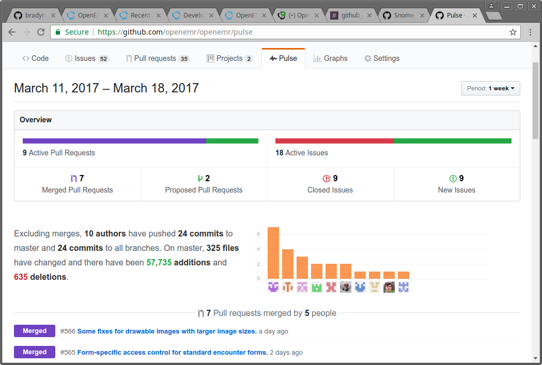
Task: Open the Chrome three-dot menu
Action: point(530,32)
